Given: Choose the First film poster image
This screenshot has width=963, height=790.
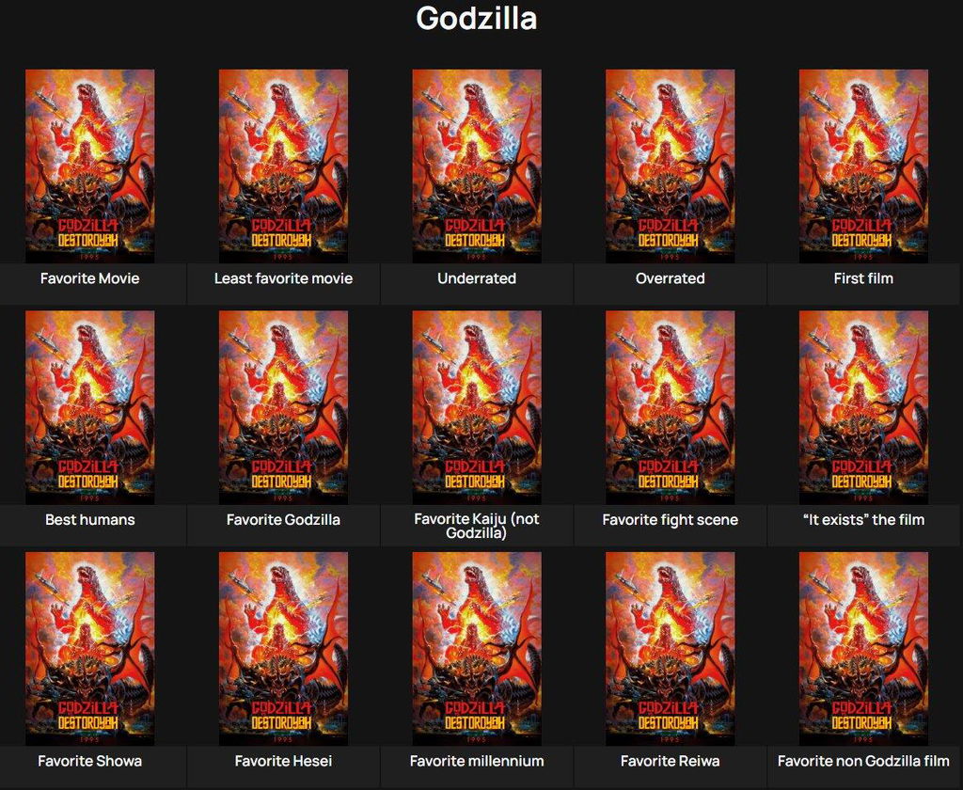Looking at the screenshot, I should point(863,166).
